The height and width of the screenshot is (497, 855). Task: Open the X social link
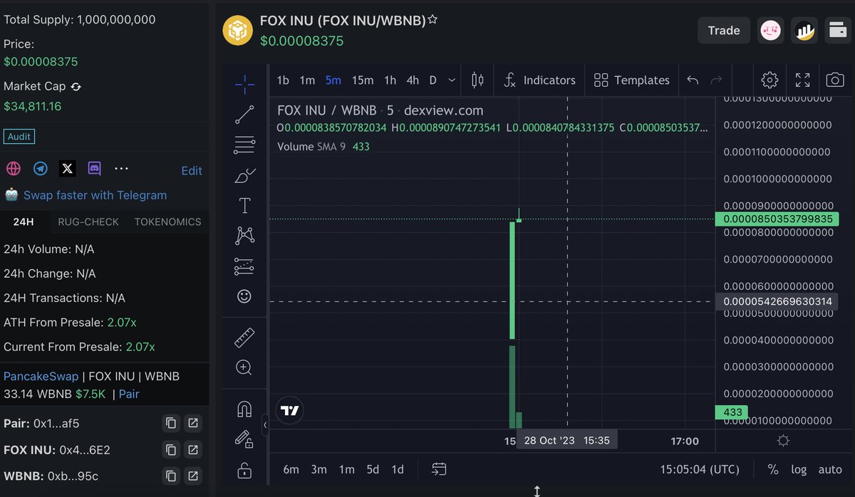coord(67,169)
